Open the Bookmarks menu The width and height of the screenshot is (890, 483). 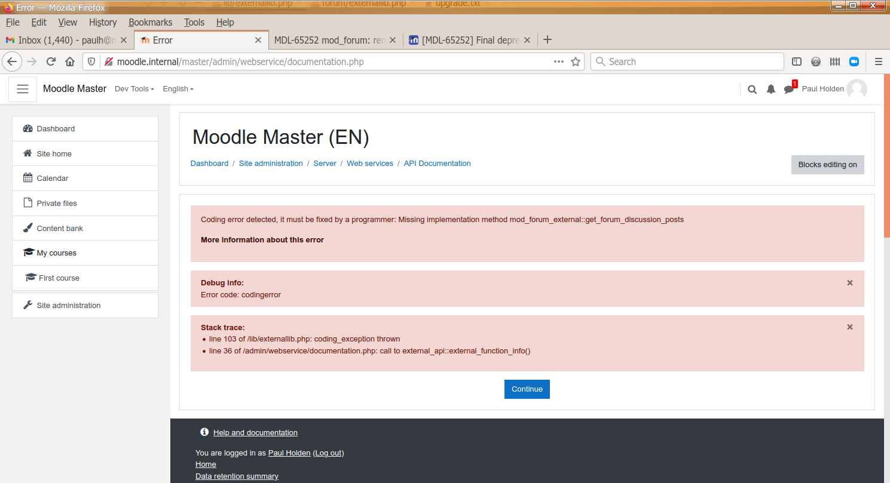[150, 22]
